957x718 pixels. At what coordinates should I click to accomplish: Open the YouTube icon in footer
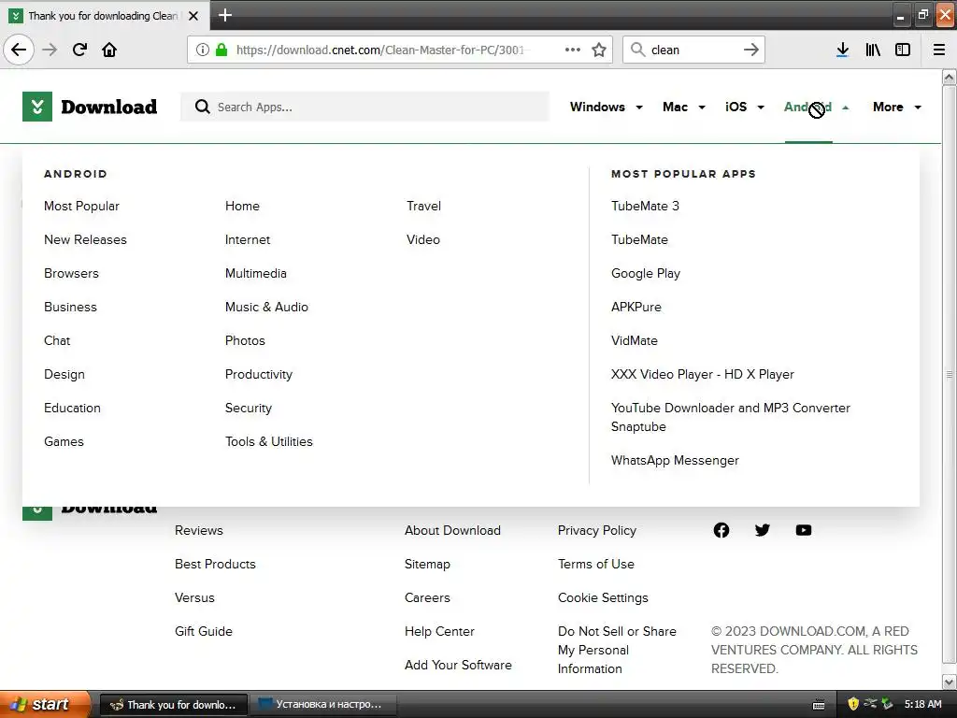pos(804,530)
